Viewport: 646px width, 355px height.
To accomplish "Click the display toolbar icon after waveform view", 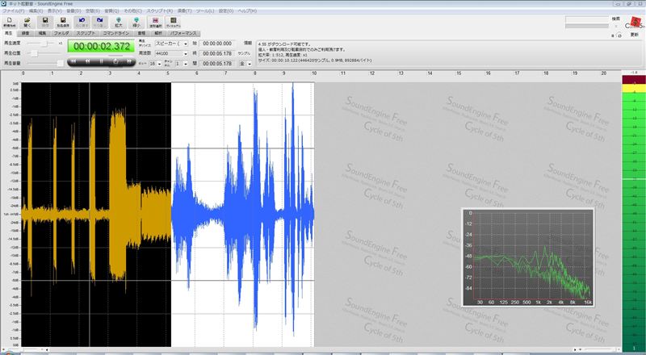I will click(x=173, y=22).
